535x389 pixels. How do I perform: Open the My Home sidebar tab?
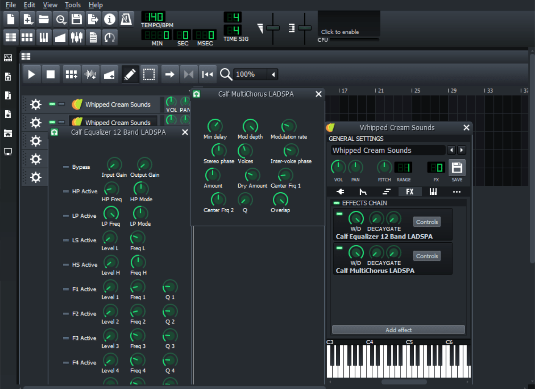click(8, 133)
